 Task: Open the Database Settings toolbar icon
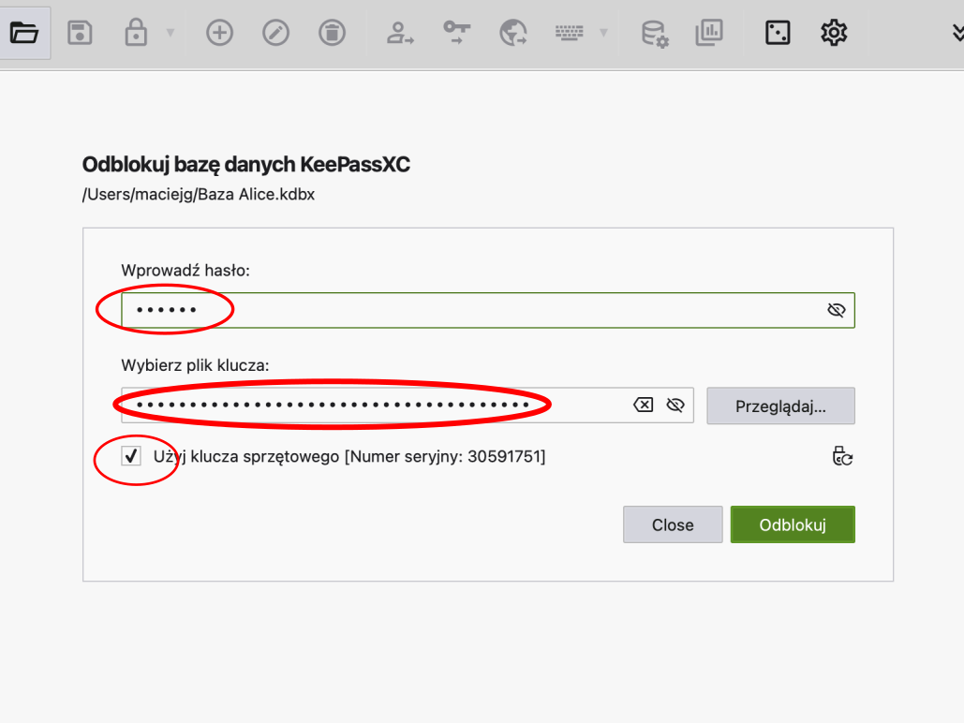click(x=654, y=34)
